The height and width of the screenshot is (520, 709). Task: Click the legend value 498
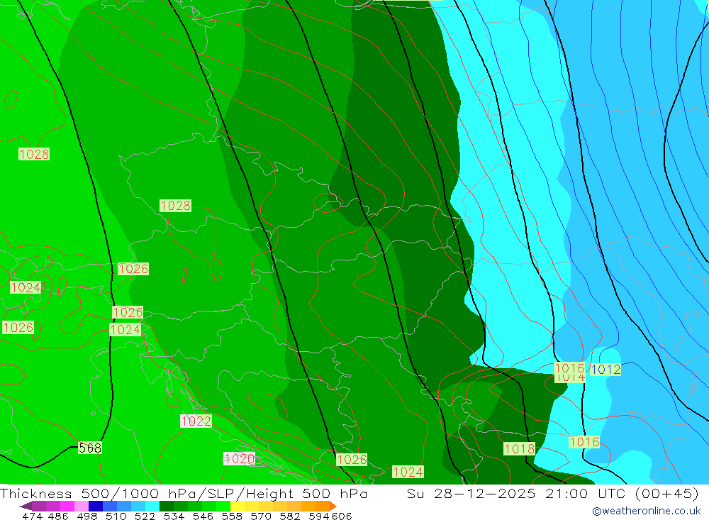point(86,516)
